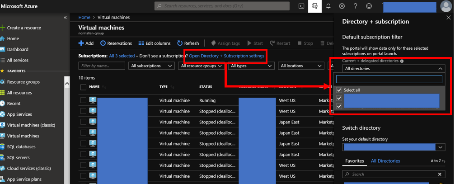
Task: Switch to the Favorites tab
Action: 355,161
